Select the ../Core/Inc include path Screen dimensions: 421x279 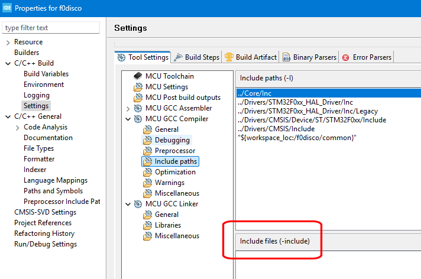coord(254,93)
